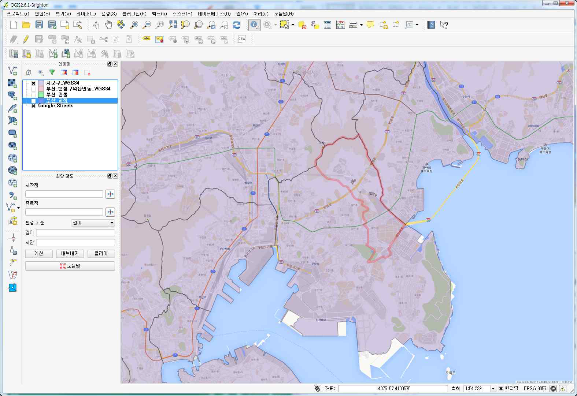The height and width of the screenshot is (396, 577).
Task: Open the 플러그인 menu
Action: click(134, 14)
